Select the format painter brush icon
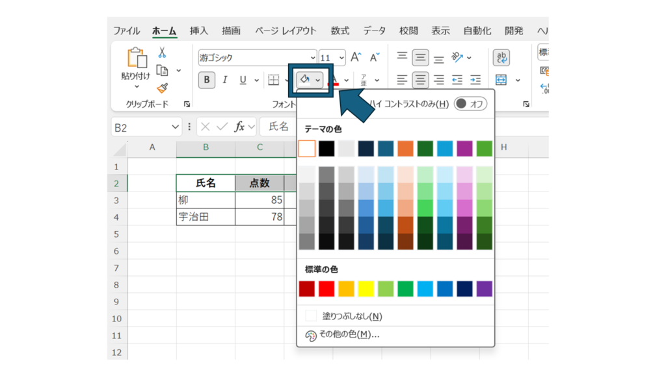 tap(162, 88)
